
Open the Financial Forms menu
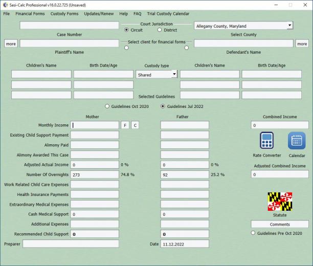30,14
